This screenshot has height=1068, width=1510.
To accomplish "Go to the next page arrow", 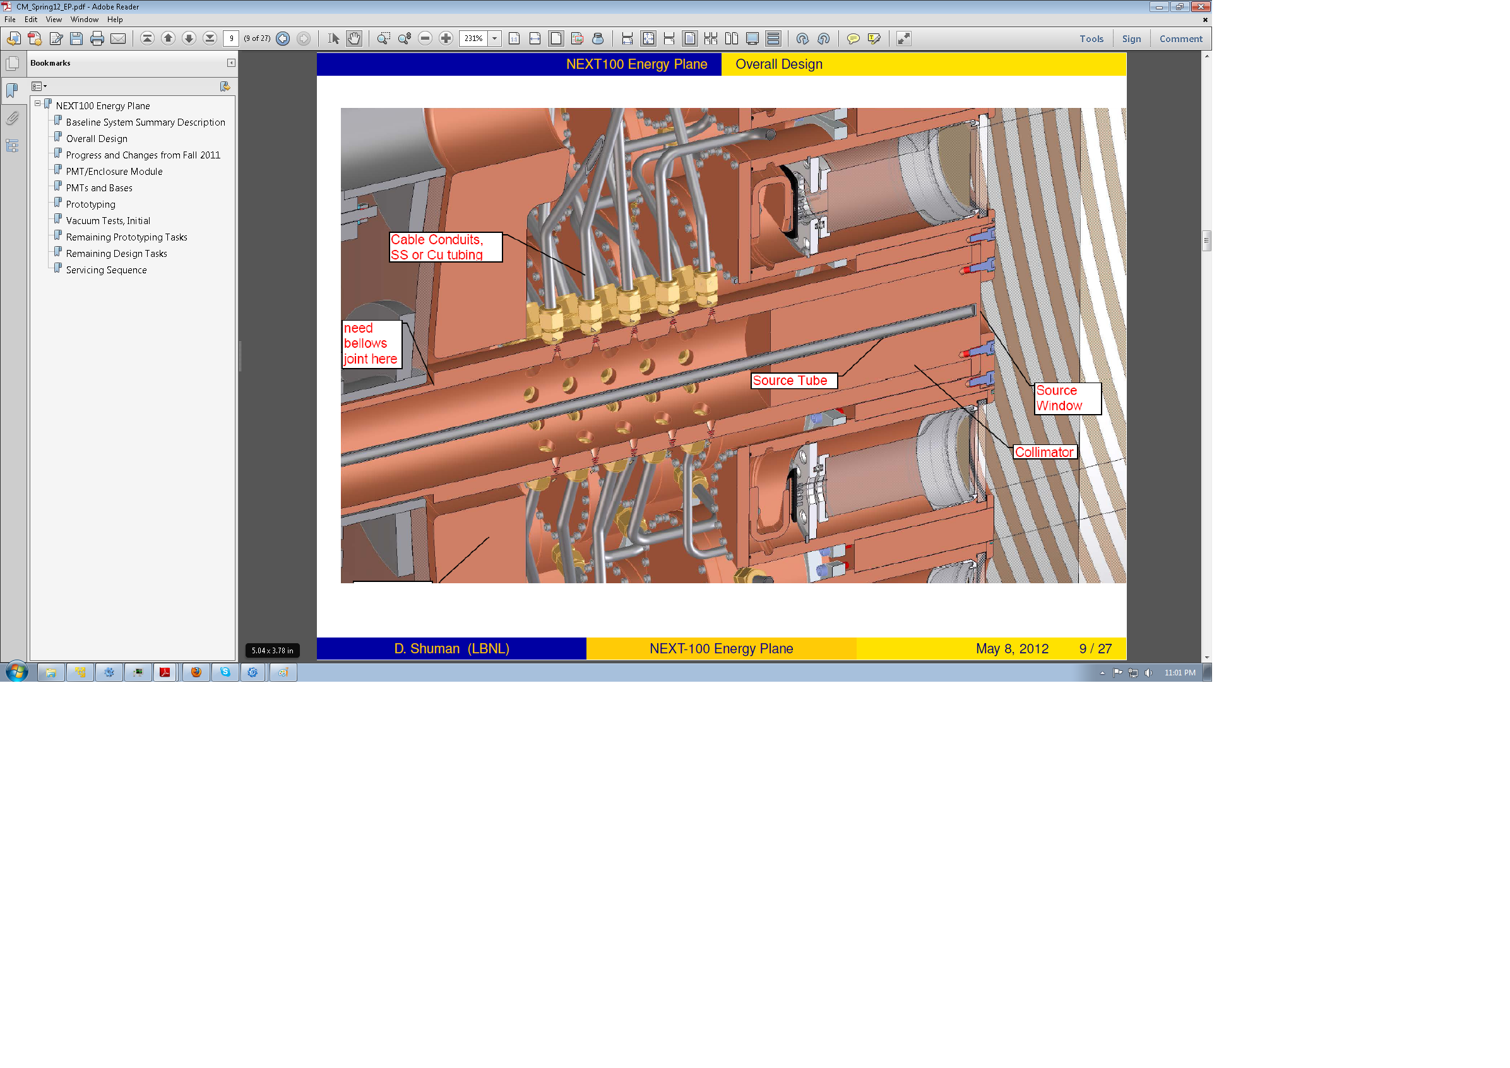I will coord(189,39).
